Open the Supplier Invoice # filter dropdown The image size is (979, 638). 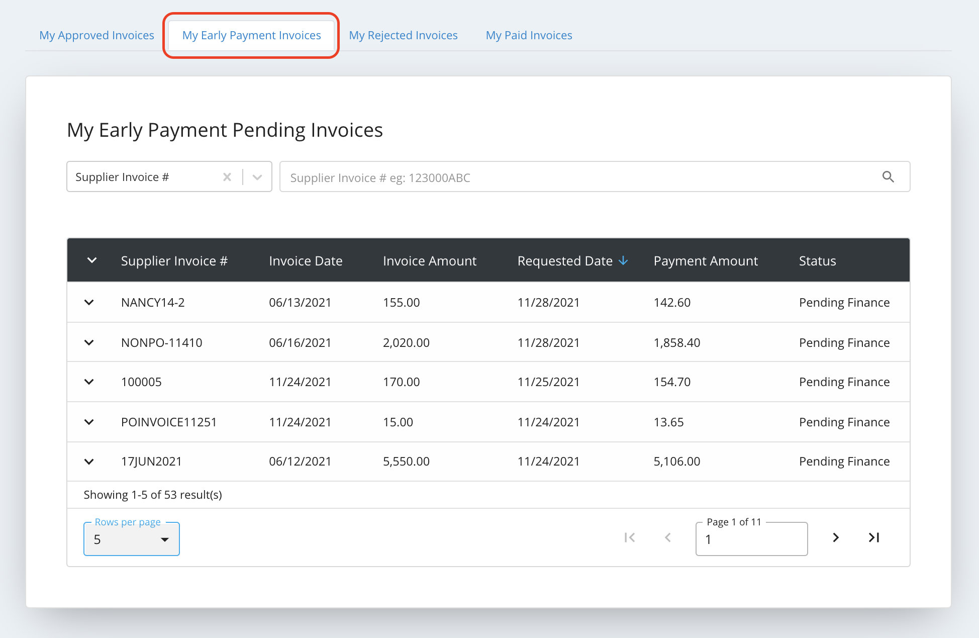[x=257, y=177]
